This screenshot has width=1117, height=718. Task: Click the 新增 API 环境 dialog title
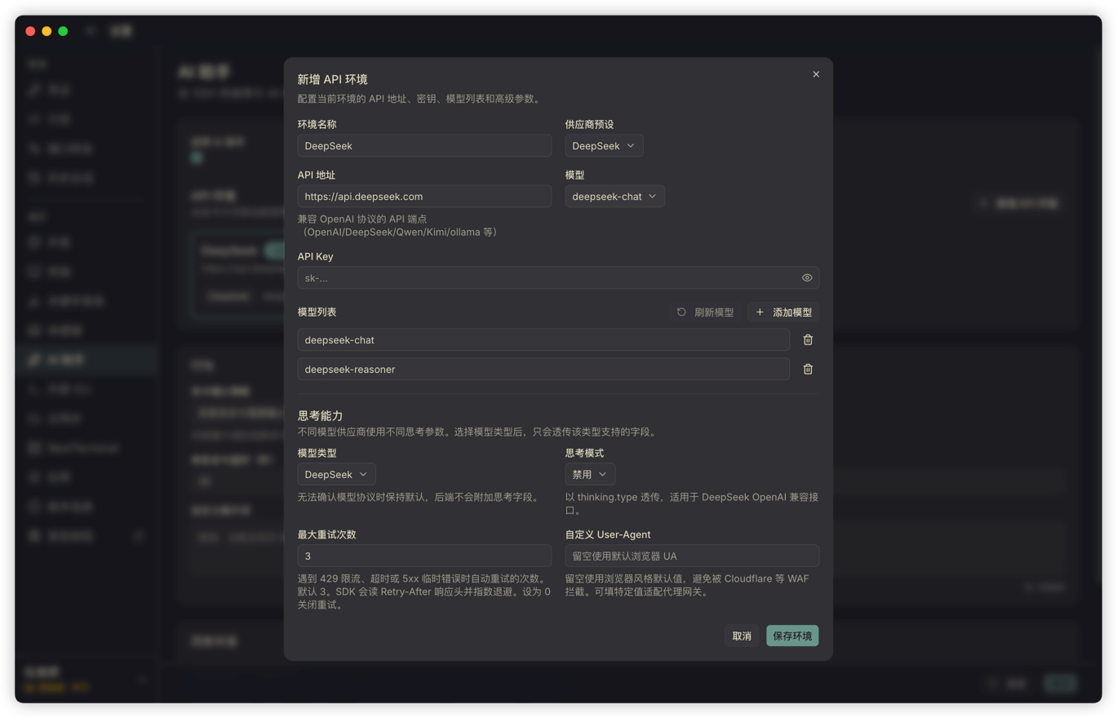point(332,80)
